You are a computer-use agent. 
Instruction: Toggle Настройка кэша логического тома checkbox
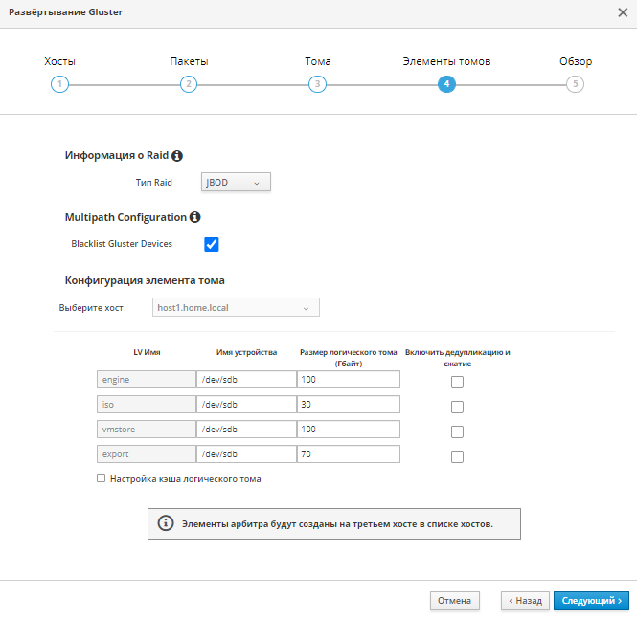pyautogui.click(x=102, y=478)
